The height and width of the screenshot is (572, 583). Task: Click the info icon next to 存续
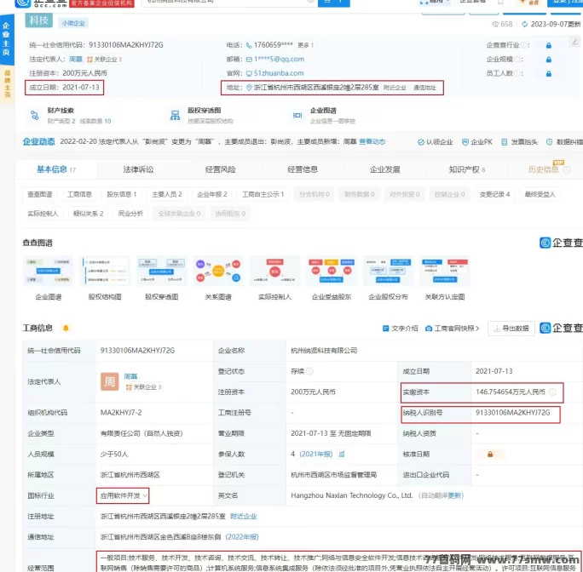(x=309, y=371)
